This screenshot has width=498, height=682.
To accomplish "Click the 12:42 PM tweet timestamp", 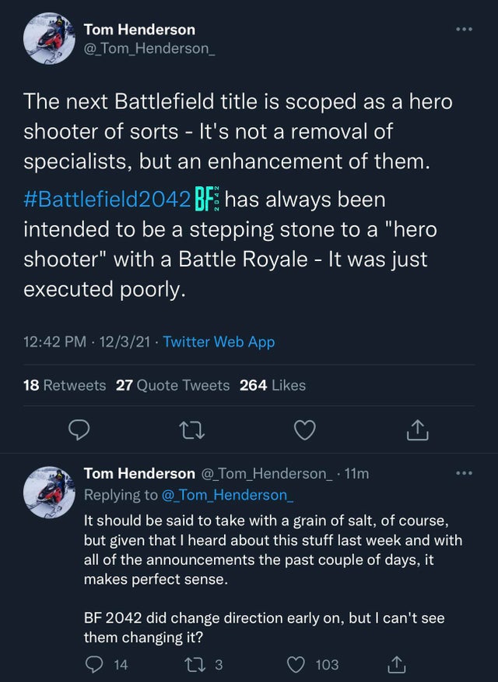I will coord(54,341).
